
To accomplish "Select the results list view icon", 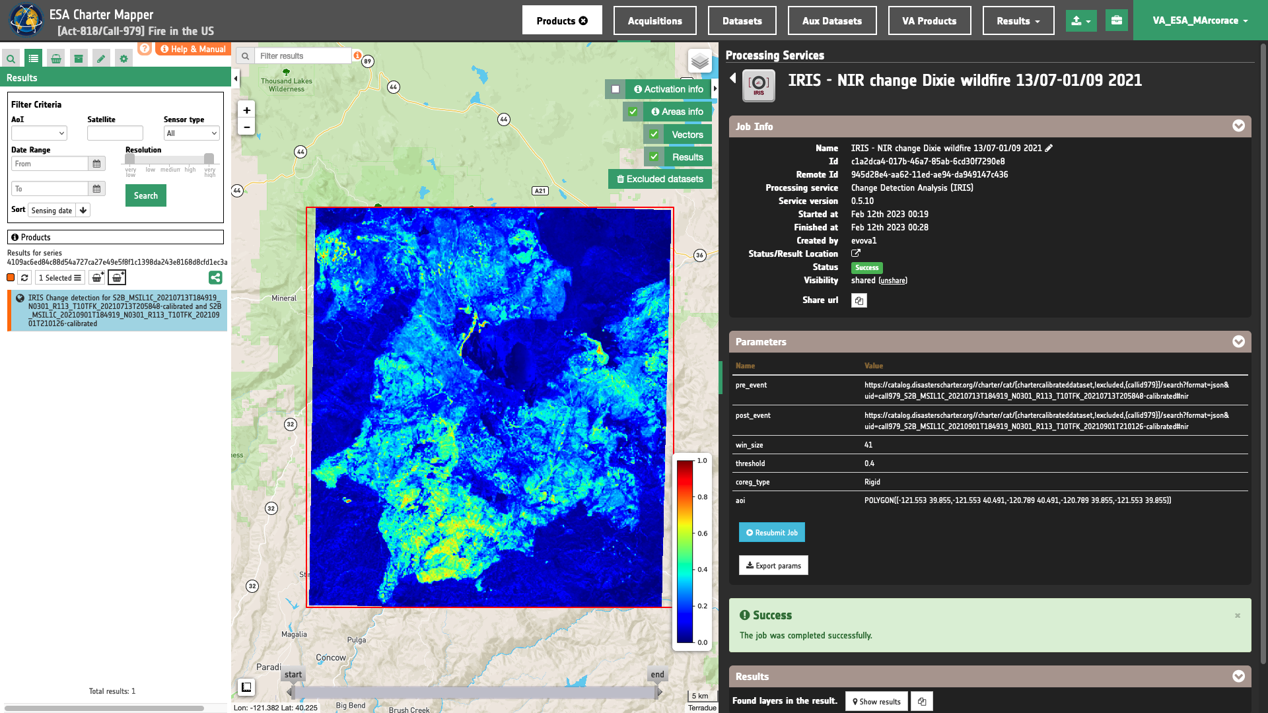I will (x=34, y=59).
